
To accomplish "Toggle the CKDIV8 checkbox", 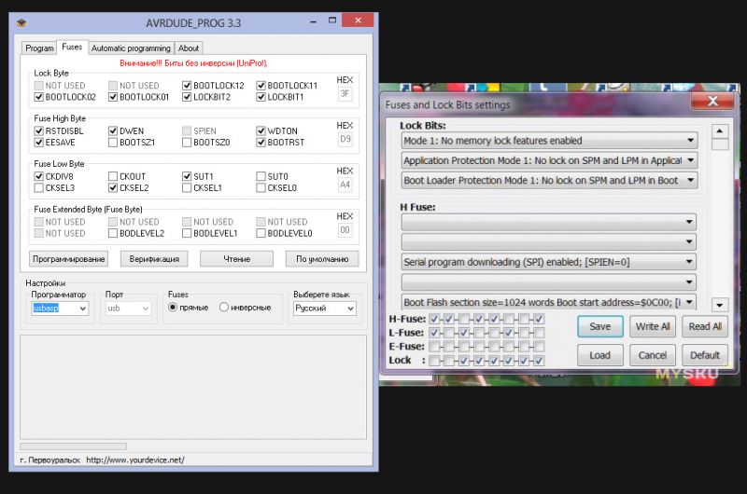I will pos(39,176).
